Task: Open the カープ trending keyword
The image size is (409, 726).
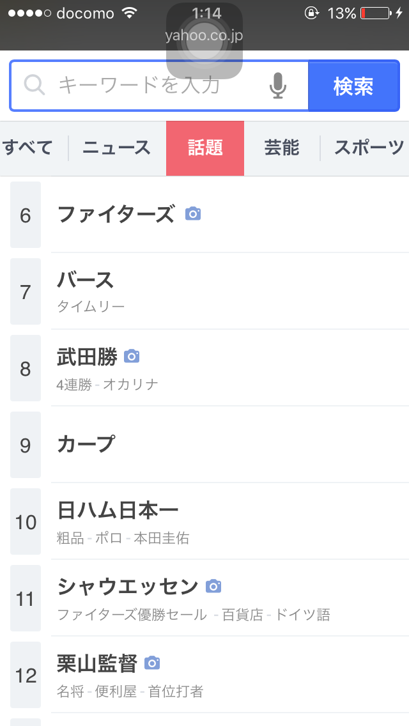Action: [86, 444]
